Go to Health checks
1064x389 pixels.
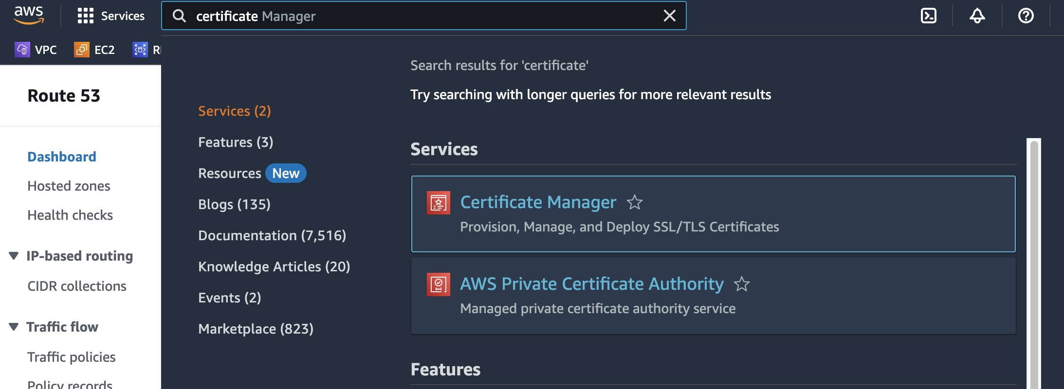pos(70,215)
